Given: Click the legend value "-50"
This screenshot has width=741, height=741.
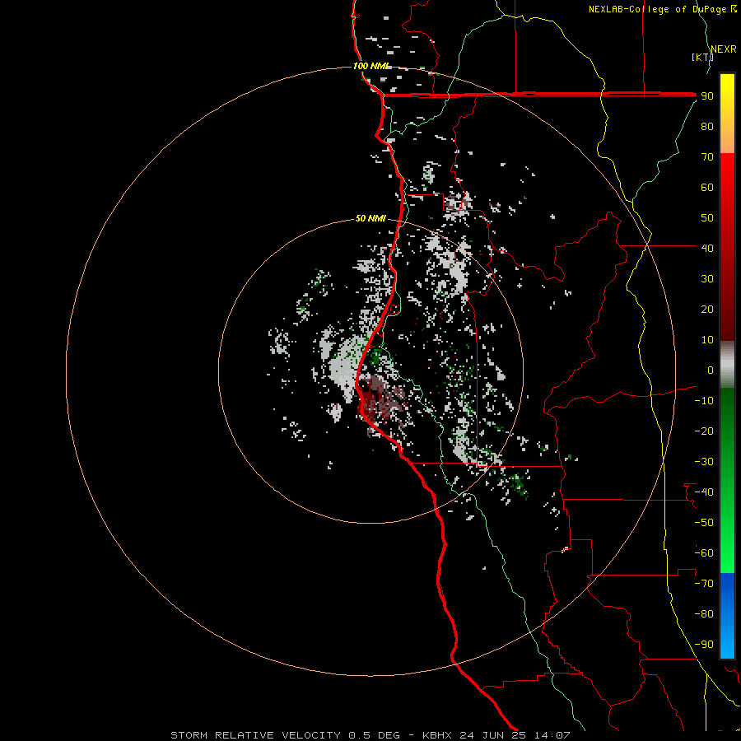Looking at the screenshot, I should [704, 523].
